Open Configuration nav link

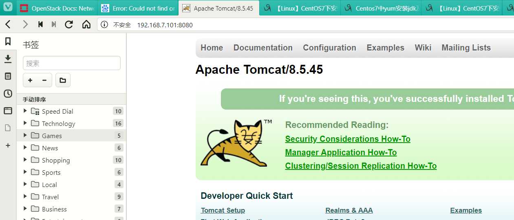(x=329, y=48)
